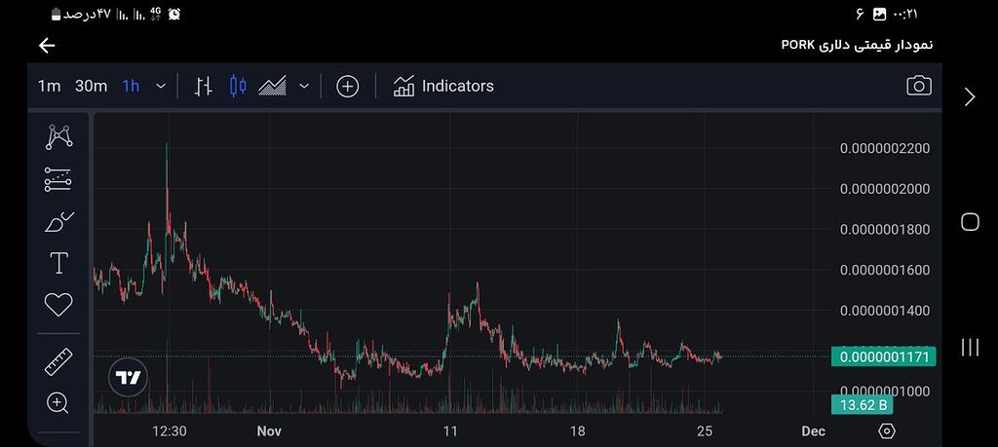Image resolution: width=998 pixels, height=447 pixels.
Task: Click the 18 date axis label
Action: pyautogui.click(x=577, y=431)
